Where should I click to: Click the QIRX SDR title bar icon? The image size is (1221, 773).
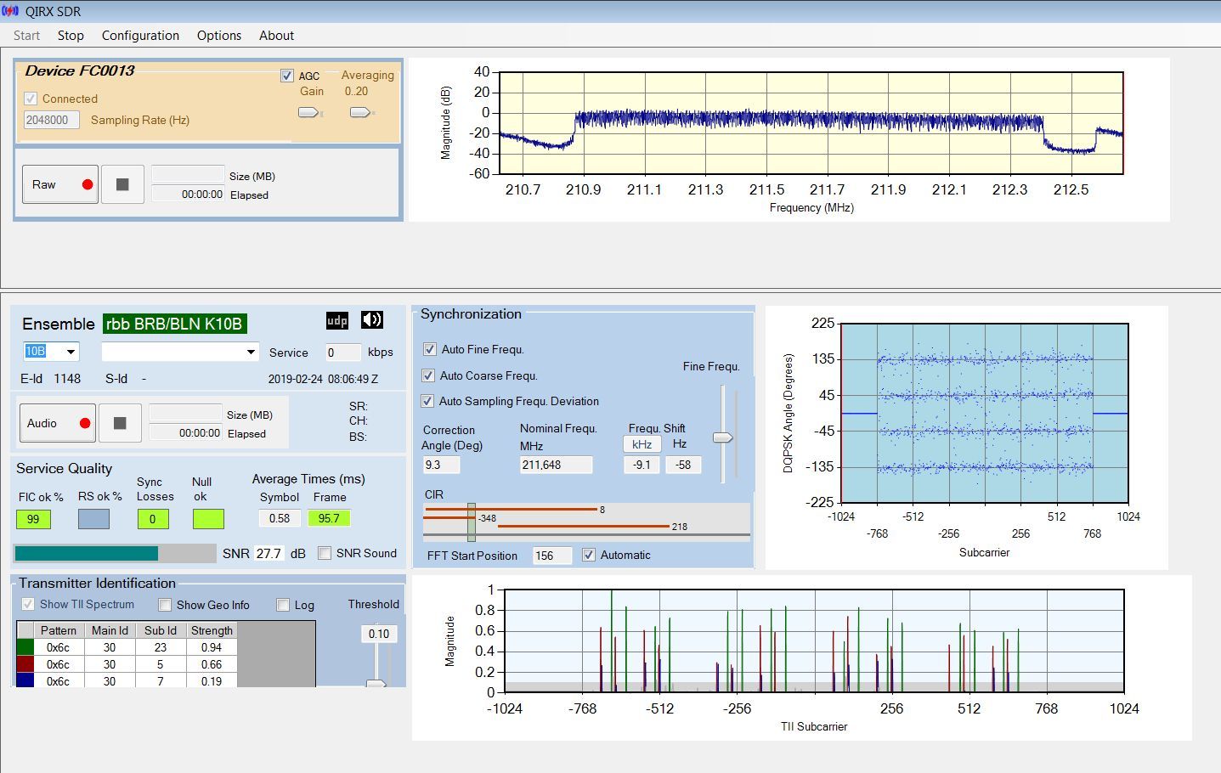pos(10,11)
